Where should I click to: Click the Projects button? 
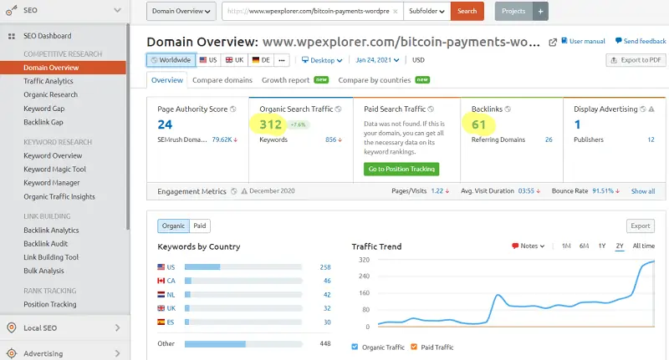coord(513,11)
